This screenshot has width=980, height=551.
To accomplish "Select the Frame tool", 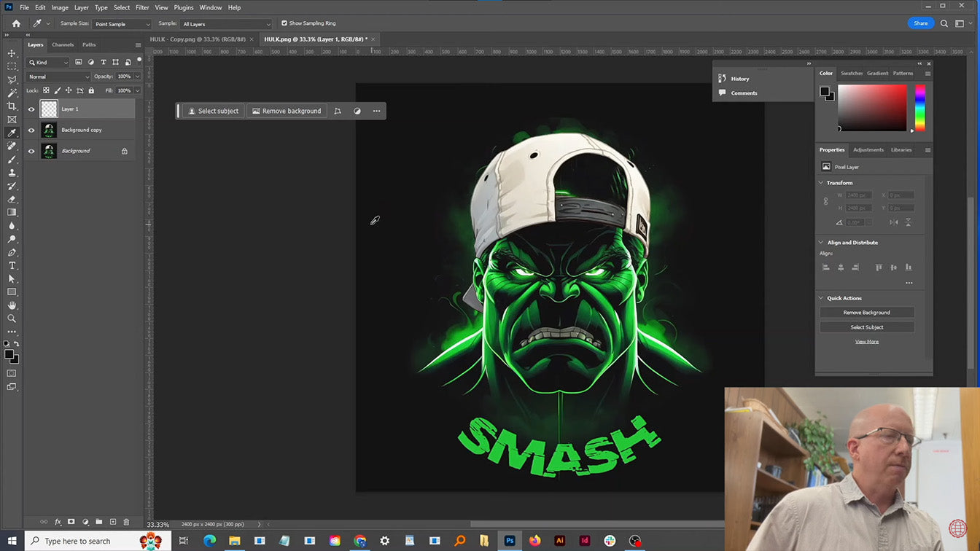I will click(12, 120).
